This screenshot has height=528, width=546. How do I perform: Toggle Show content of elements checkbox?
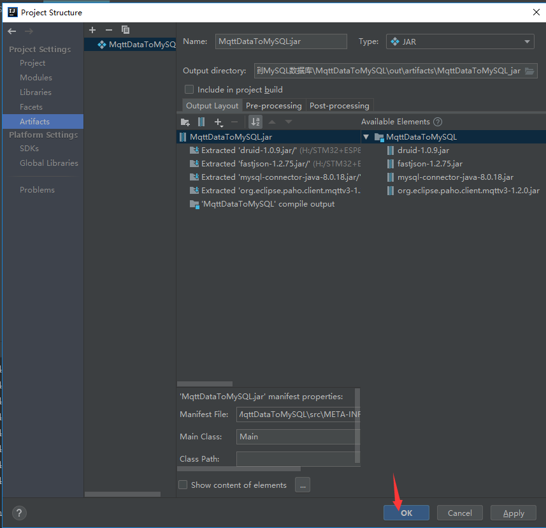coord(183,485)
